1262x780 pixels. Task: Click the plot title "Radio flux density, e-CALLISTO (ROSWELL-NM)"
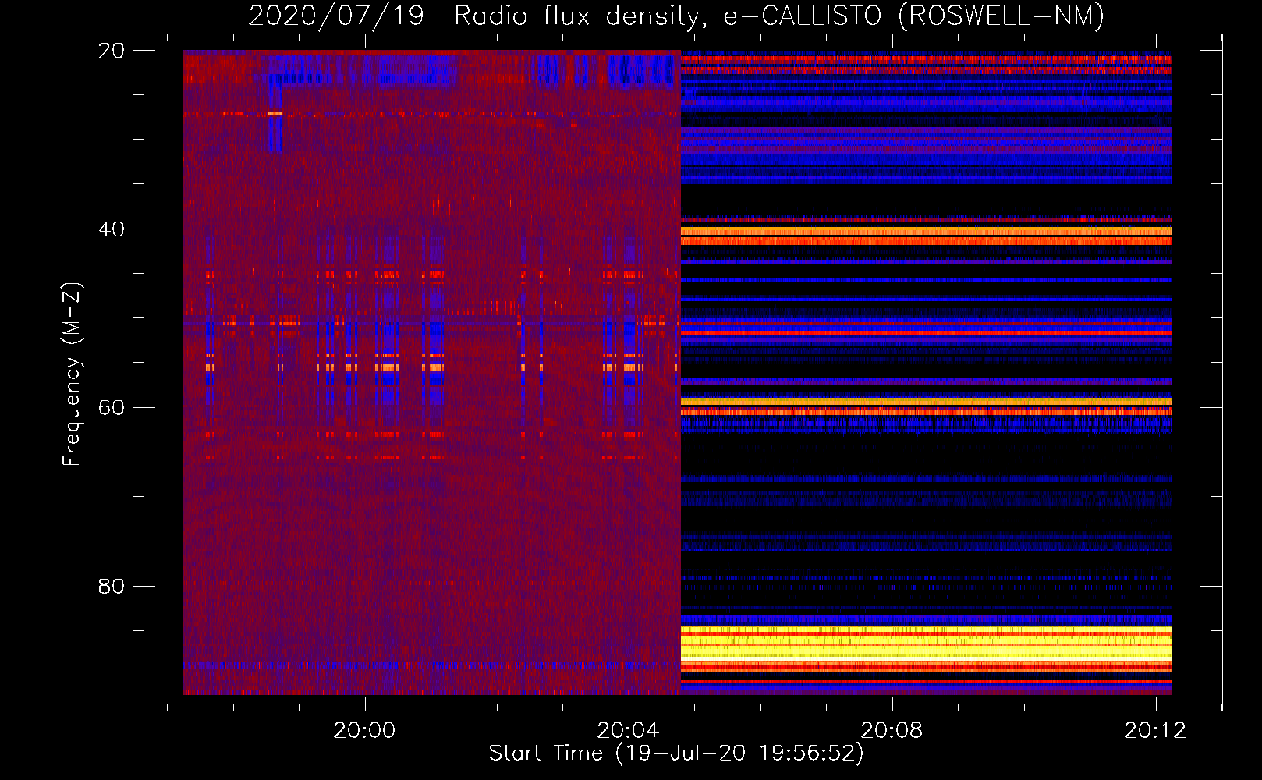pos(779,16)
